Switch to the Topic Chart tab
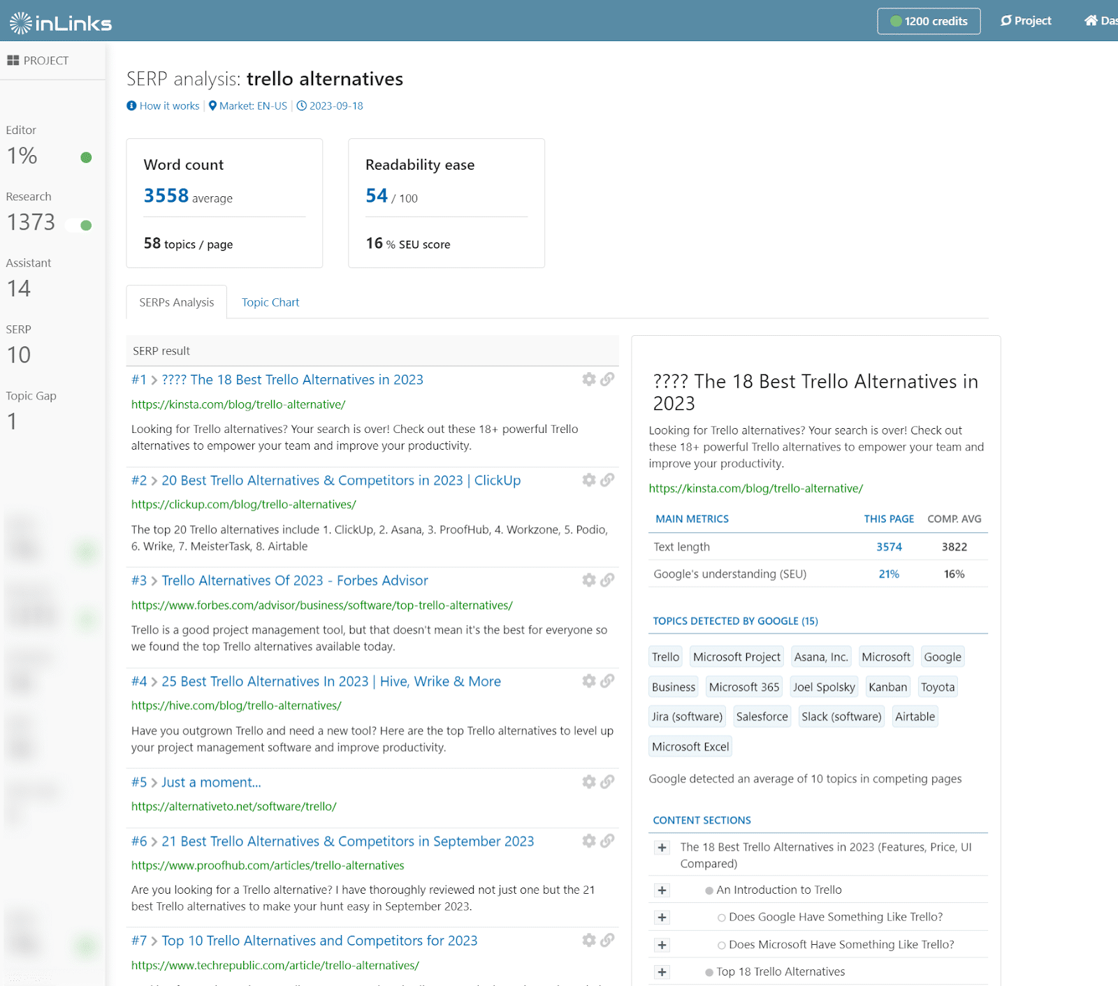The width and height of the screenshot is (1118, 986). click(x=270, y=302)
